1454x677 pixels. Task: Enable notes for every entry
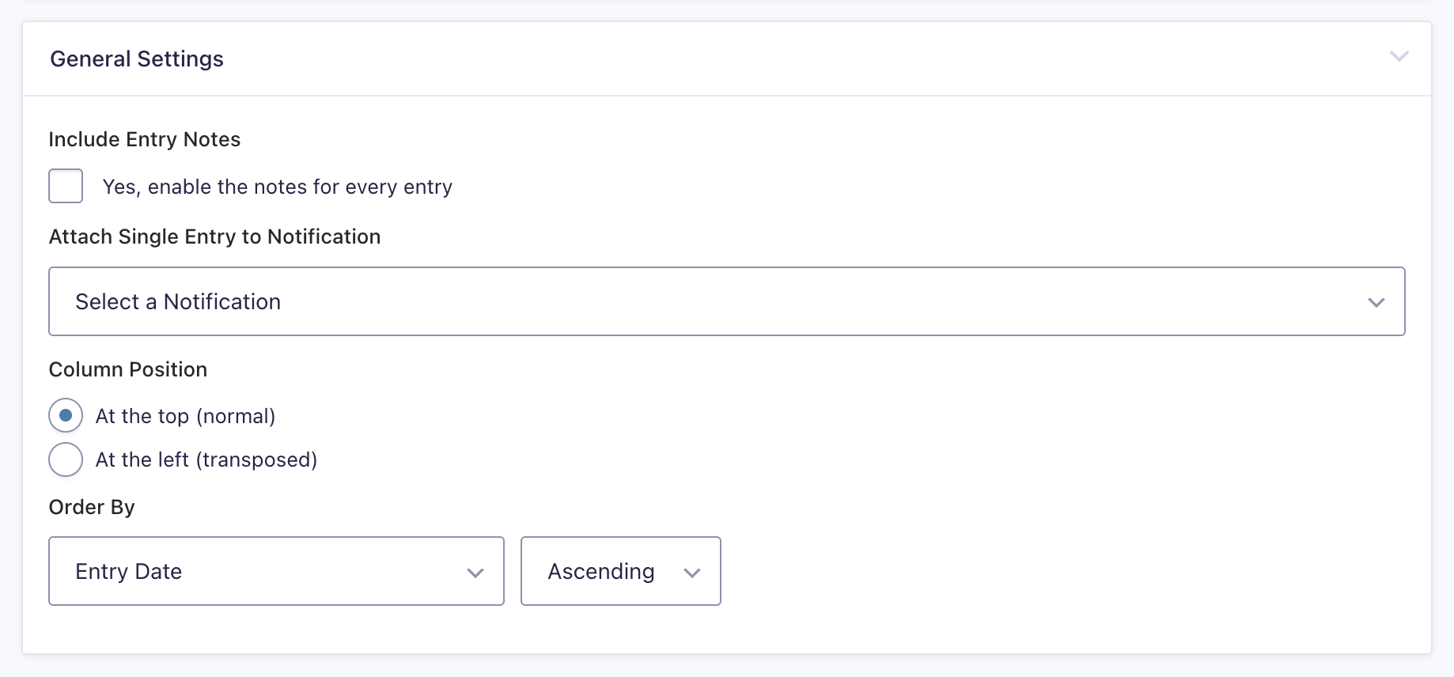point(66,185)
